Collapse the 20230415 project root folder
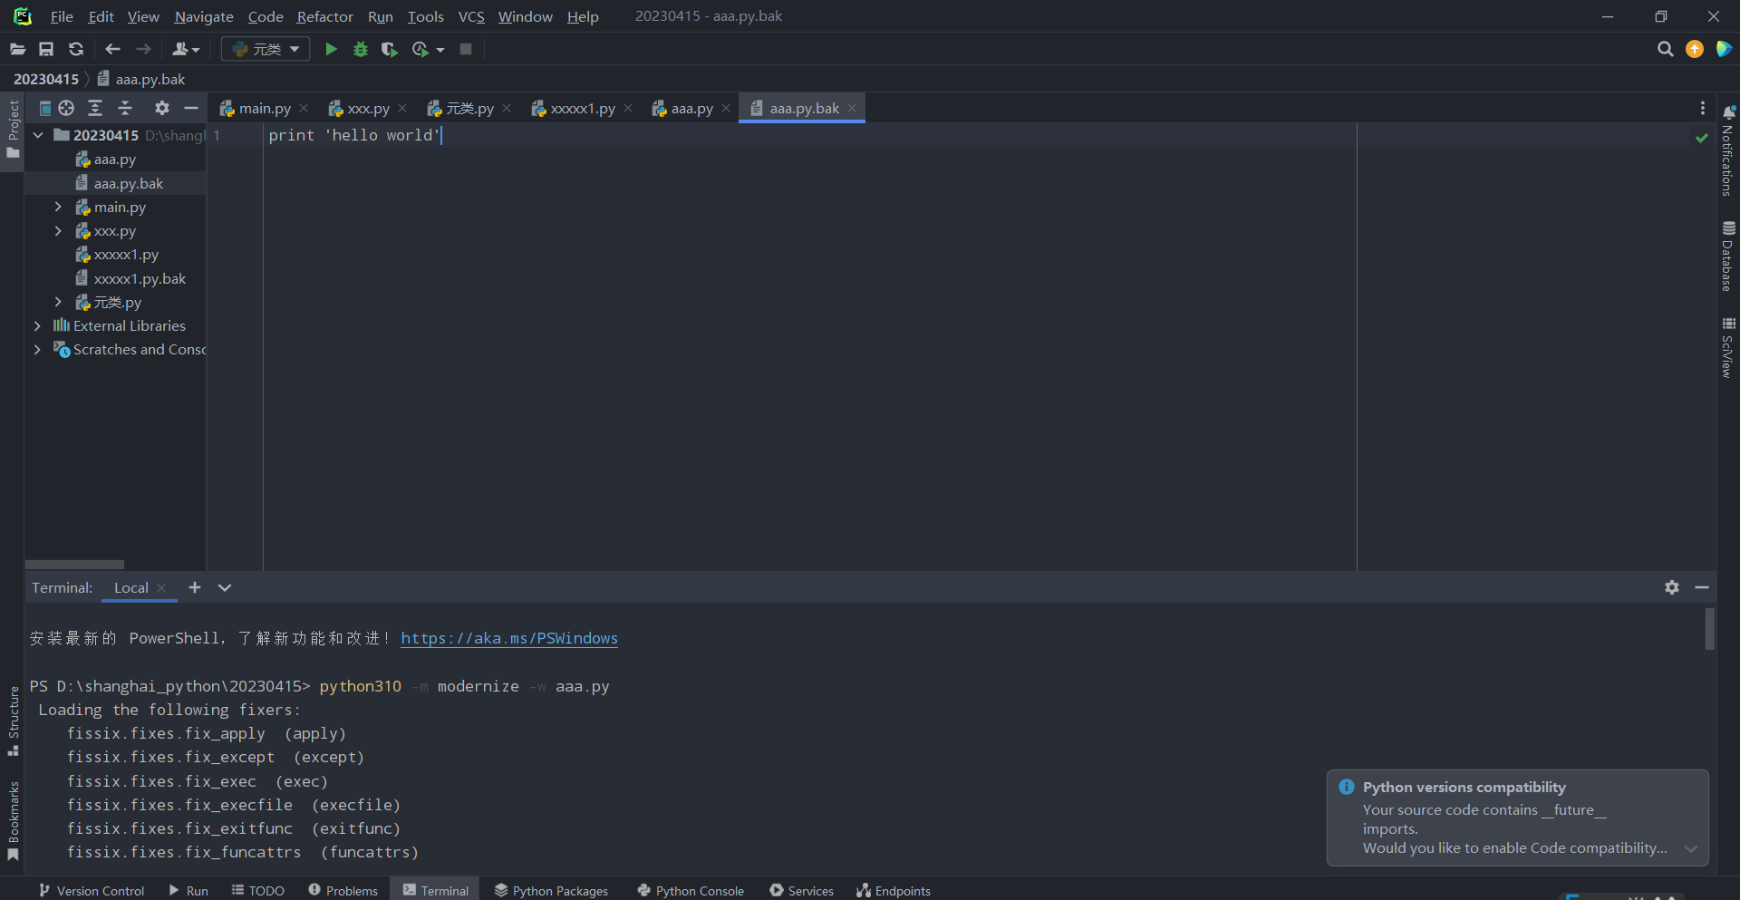Screen dimensions: 1740x900 (x=38, y=135)
